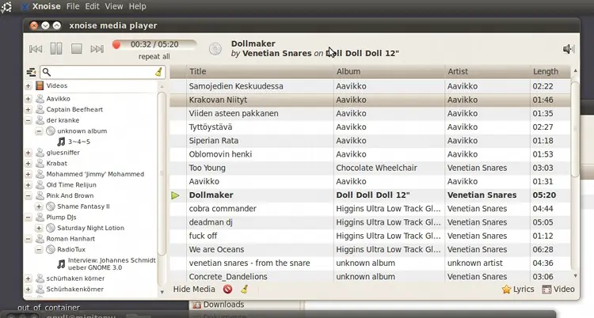The width and height of the screenshot is (594, 318).
Task: Click the Hide Media button
Action: [x=194, y=290]
